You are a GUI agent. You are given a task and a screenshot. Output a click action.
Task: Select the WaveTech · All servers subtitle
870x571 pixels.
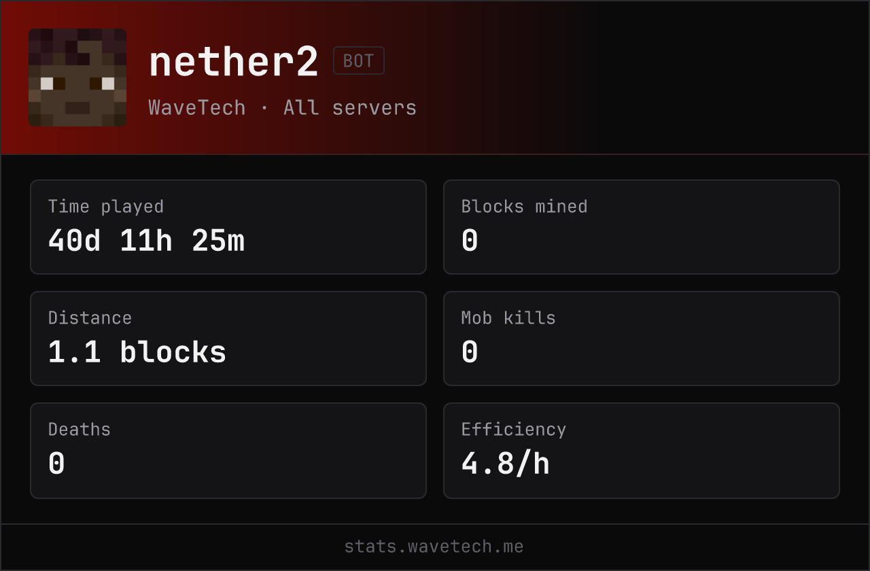click(x=283, y=107)
